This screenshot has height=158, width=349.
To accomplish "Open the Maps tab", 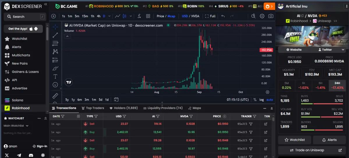I will click(194, 108).
